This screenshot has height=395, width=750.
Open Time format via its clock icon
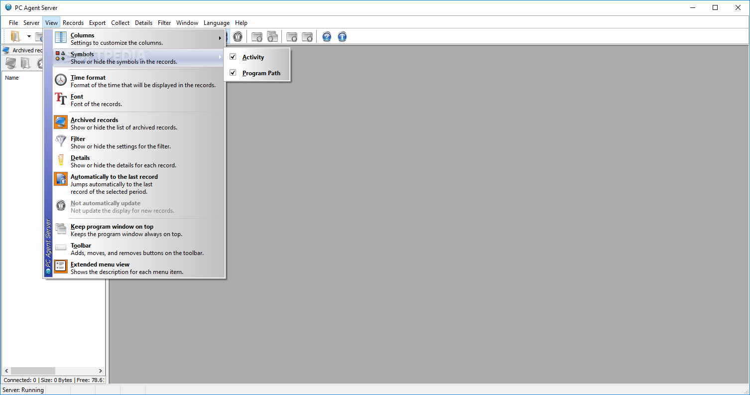tap(60, 80)
